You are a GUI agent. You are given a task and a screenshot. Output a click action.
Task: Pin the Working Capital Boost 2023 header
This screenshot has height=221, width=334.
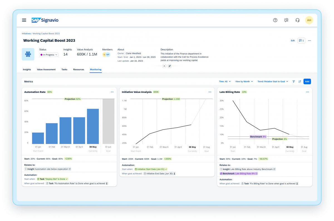170,66
